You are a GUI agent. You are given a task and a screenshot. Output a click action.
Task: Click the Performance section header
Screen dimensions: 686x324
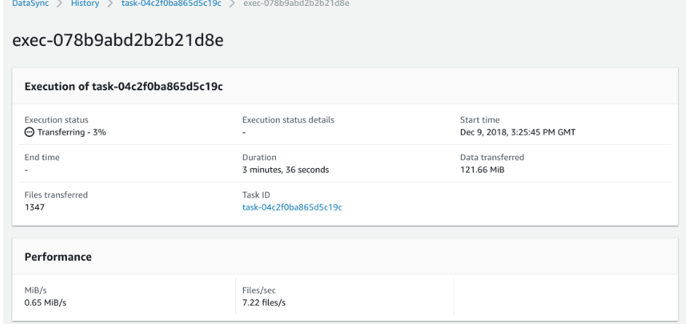pyautogui.click(x=58, y=257)
